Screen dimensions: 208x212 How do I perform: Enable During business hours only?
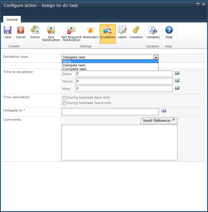64,103
